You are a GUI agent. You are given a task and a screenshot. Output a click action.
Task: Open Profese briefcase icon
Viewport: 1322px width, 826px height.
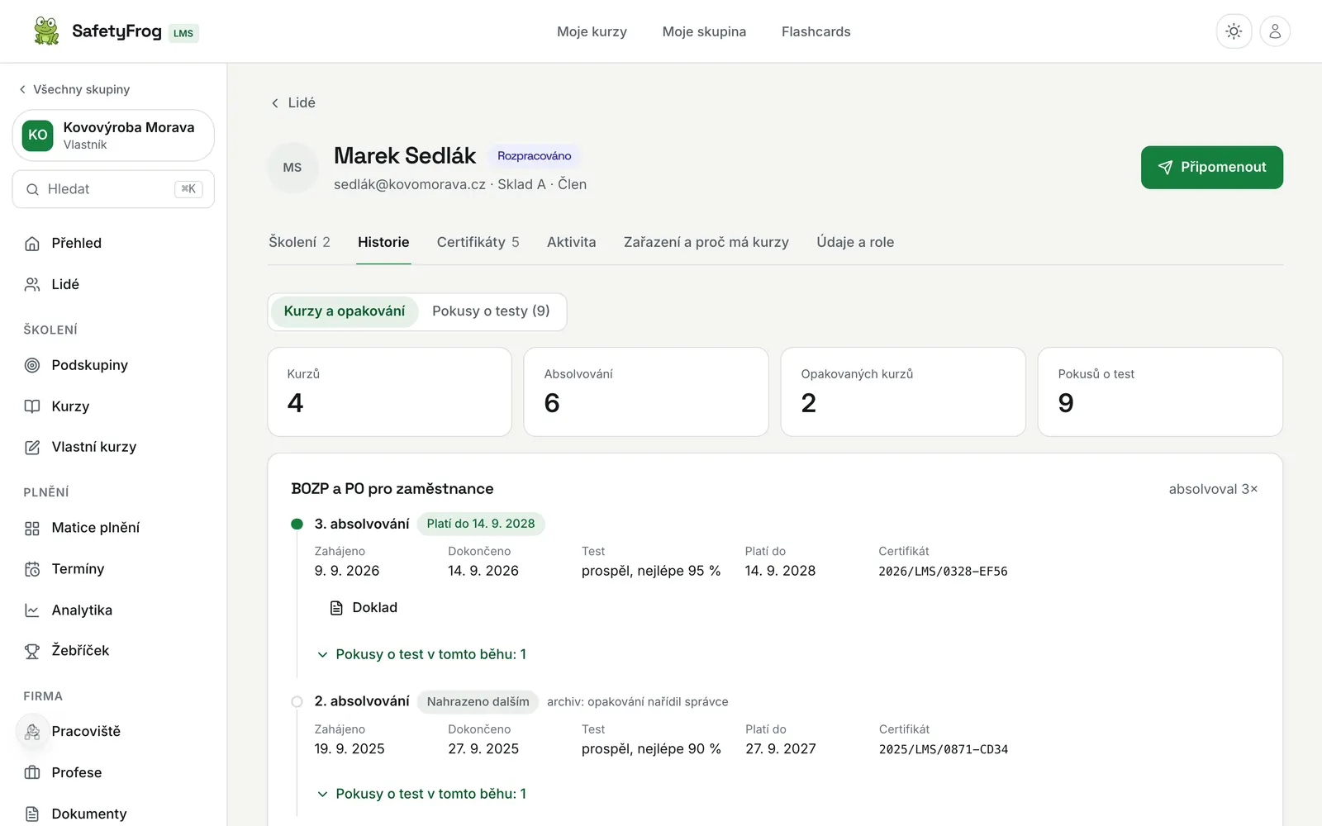(32, 773)
